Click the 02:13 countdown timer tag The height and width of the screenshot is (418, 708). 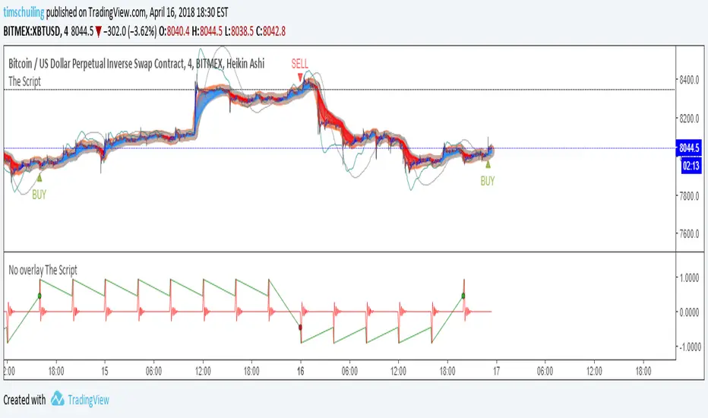coord(691,166)
